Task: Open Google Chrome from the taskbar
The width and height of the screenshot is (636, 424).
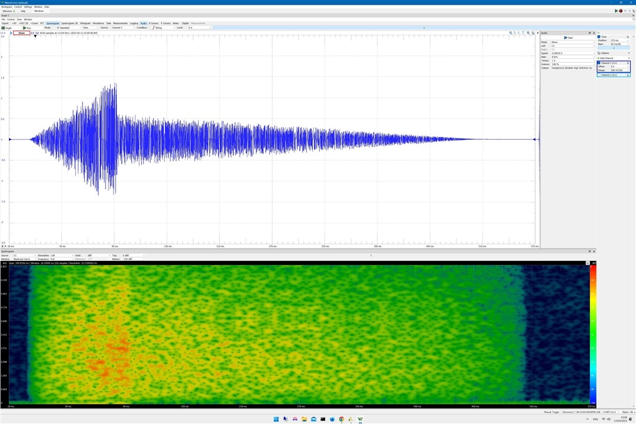Action: (342, 419)
